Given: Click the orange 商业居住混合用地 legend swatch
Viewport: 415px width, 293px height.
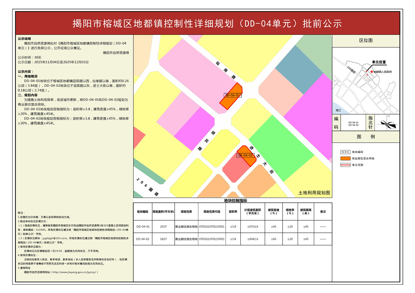Looking at the screenshot, I should [x=344, y=159].
